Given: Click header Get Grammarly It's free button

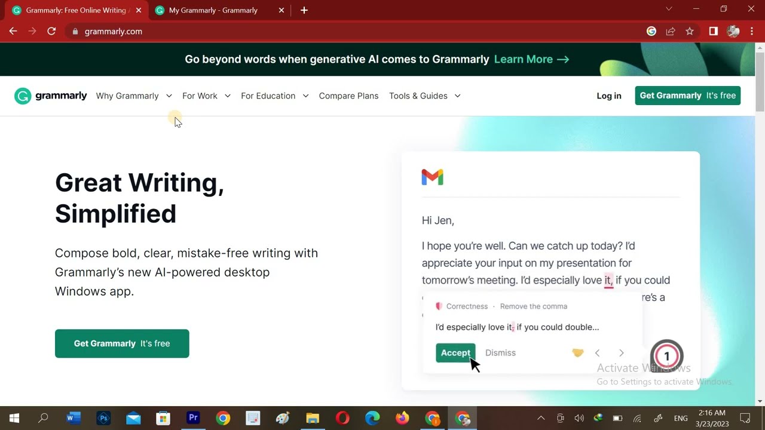Looking at the screenshot, I should (688, 96).
